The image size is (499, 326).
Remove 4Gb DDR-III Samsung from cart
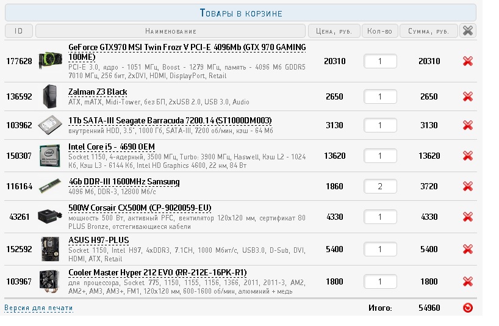point(467,186)
